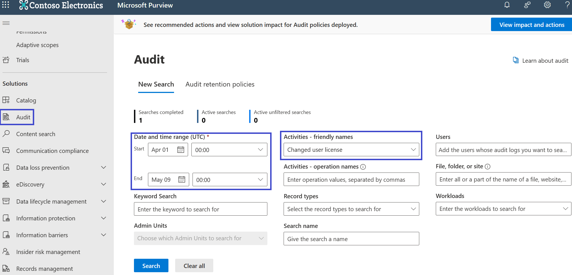Click View impact and actions button

(x=532, y=25)
